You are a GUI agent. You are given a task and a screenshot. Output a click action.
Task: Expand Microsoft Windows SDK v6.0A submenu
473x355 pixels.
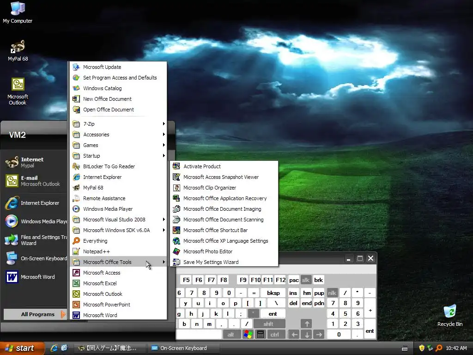118,230
